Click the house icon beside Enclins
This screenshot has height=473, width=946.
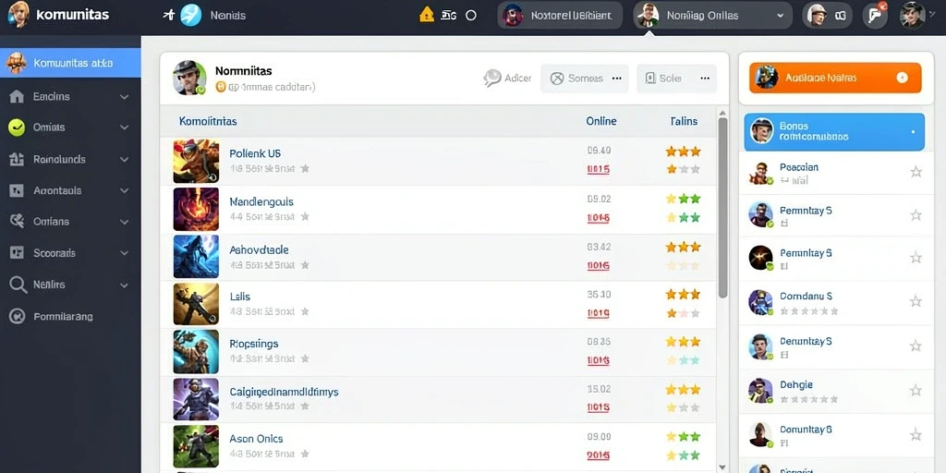(17, 96)
